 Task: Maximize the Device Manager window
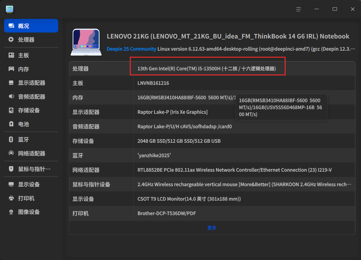coord(335,9)
